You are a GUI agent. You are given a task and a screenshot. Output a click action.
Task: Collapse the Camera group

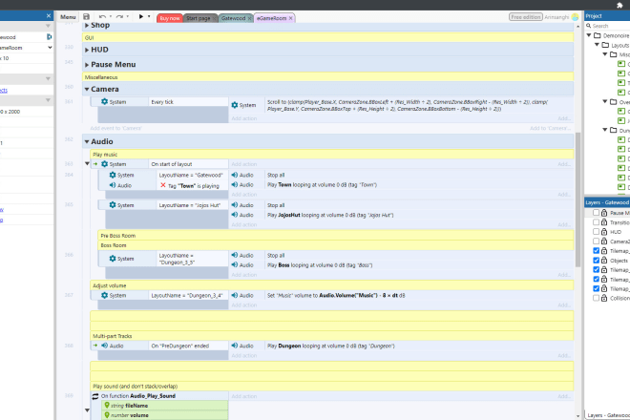click(x=87, y=89)
